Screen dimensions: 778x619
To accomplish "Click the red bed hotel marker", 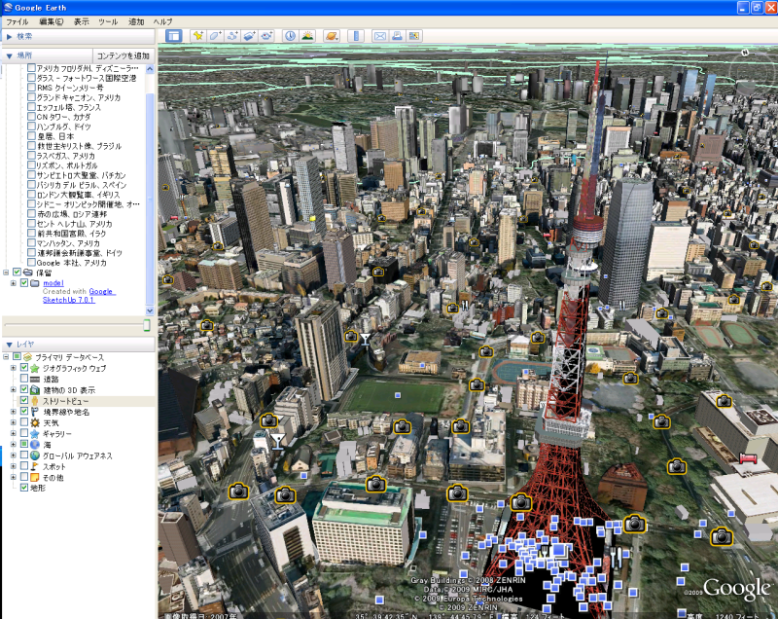I will (x=748, y=457).
